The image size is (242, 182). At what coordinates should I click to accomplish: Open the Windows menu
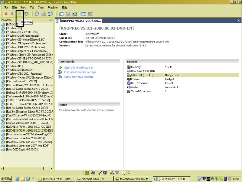(x=53, y=7)
